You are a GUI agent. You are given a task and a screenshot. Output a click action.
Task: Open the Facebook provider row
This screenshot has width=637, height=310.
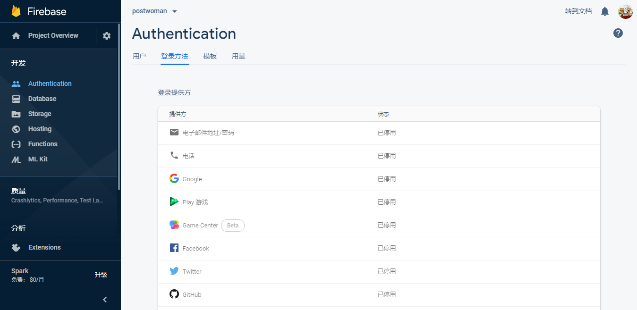click(x=379, y=248)
